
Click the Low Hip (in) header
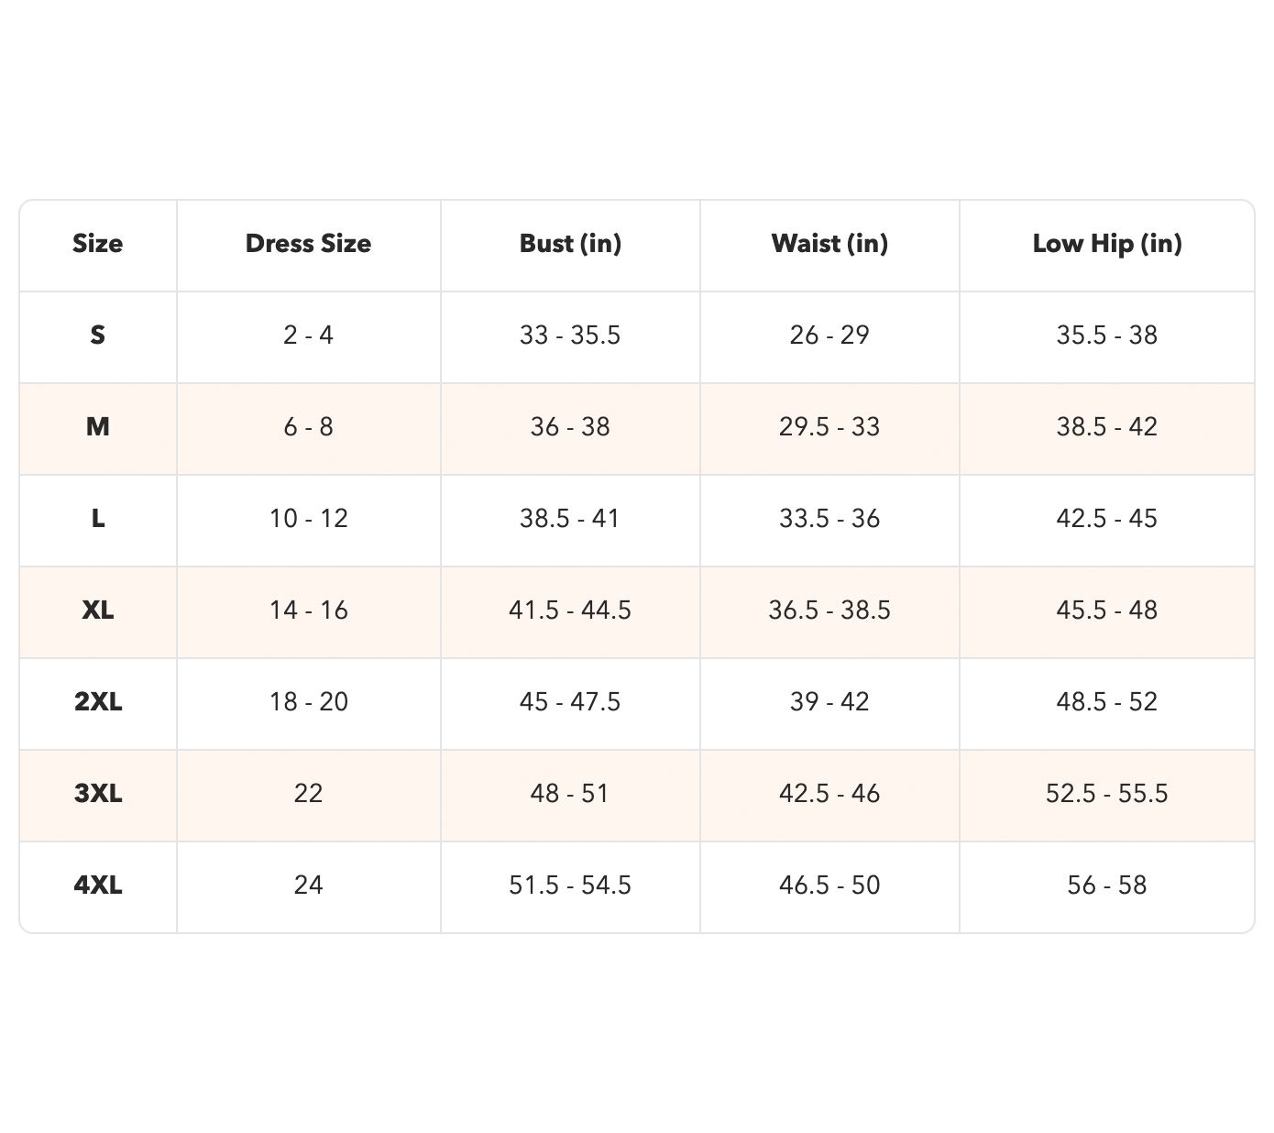pyautogui.click(x=1107, y=244)
